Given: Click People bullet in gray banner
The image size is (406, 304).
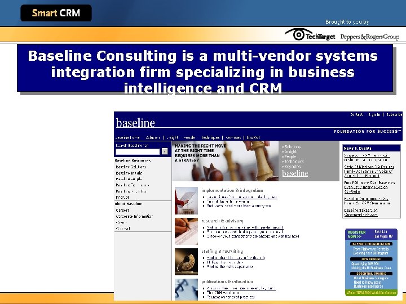Looking at the screenshot, I should (x=289, y=157).
